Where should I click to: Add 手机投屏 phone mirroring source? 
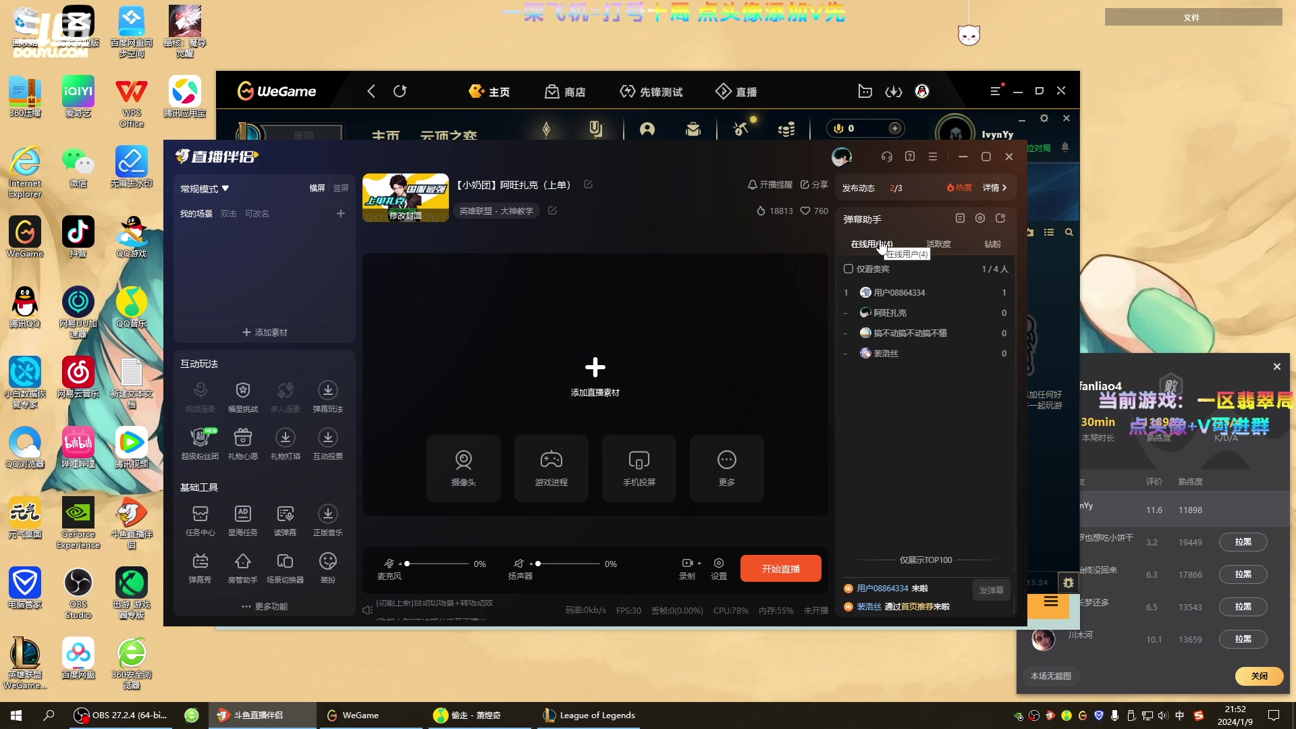point(639,468)
